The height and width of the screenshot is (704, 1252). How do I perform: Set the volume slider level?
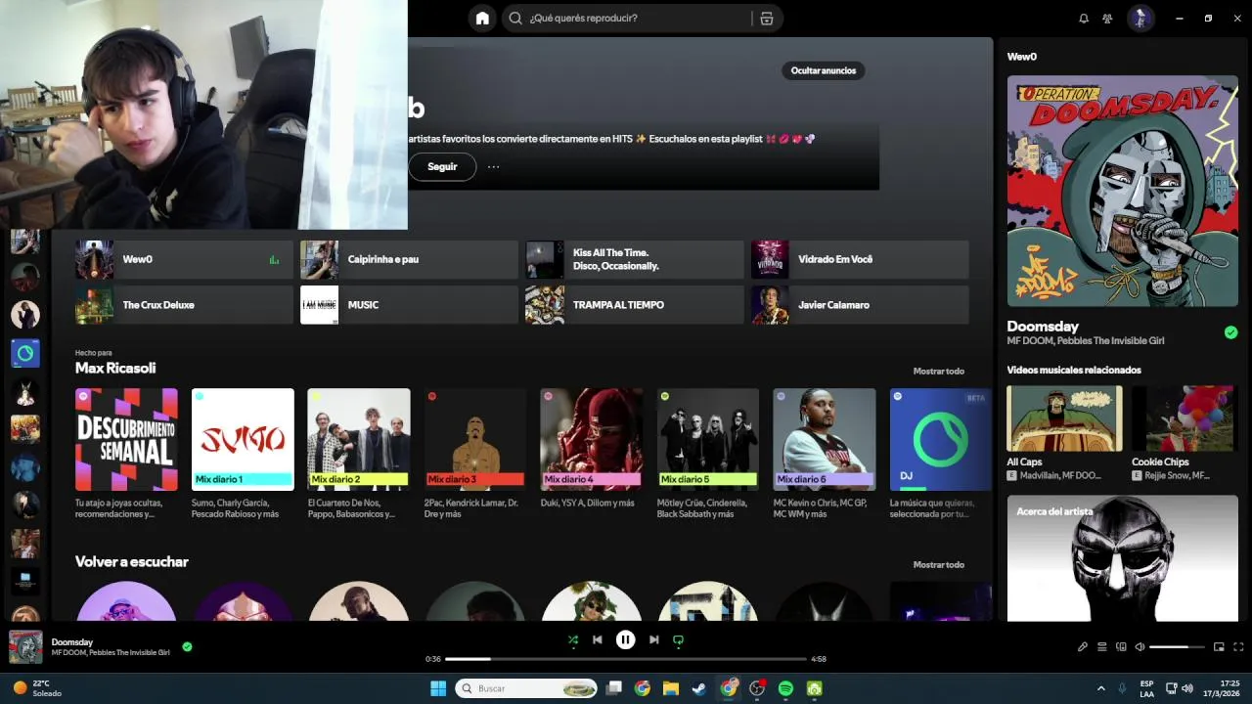(1177, 646)
